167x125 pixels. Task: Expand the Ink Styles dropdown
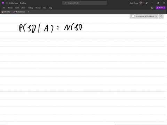(7, 12)
